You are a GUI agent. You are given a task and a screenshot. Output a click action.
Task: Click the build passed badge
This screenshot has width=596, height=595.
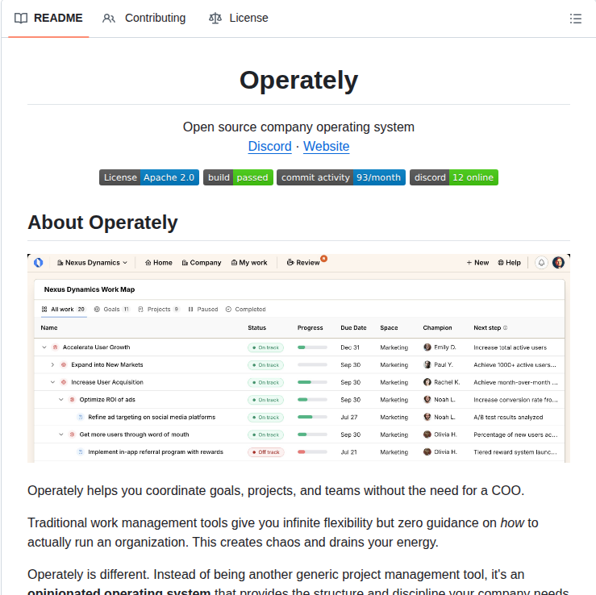pyautogui.click(x=238, y=177)
